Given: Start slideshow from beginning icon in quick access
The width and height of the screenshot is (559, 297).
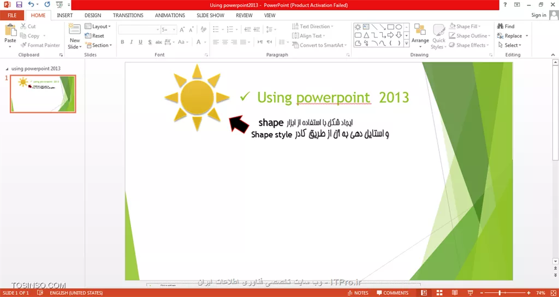Looking at the screenshot, I should 59,5.
